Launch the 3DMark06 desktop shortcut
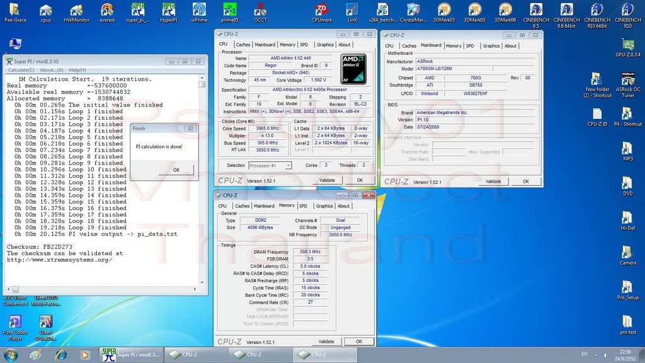Viewport: 645px width, 363px height. 505,11
